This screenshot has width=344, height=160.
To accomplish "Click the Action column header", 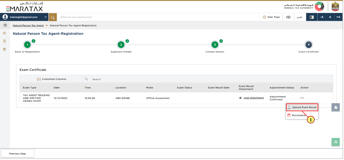I will point(304,88).
